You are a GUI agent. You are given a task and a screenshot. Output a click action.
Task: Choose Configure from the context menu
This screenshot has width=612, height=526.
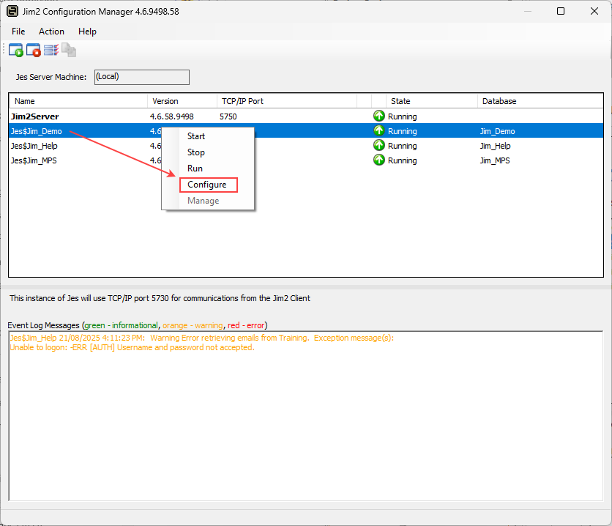click(208, 185)
